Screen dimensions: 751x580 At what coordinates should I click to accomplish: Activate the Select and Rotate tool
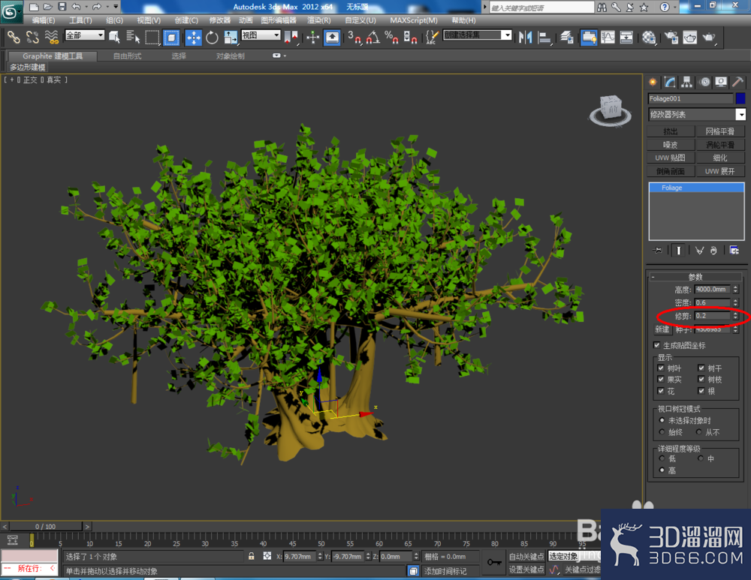[212, 37]
